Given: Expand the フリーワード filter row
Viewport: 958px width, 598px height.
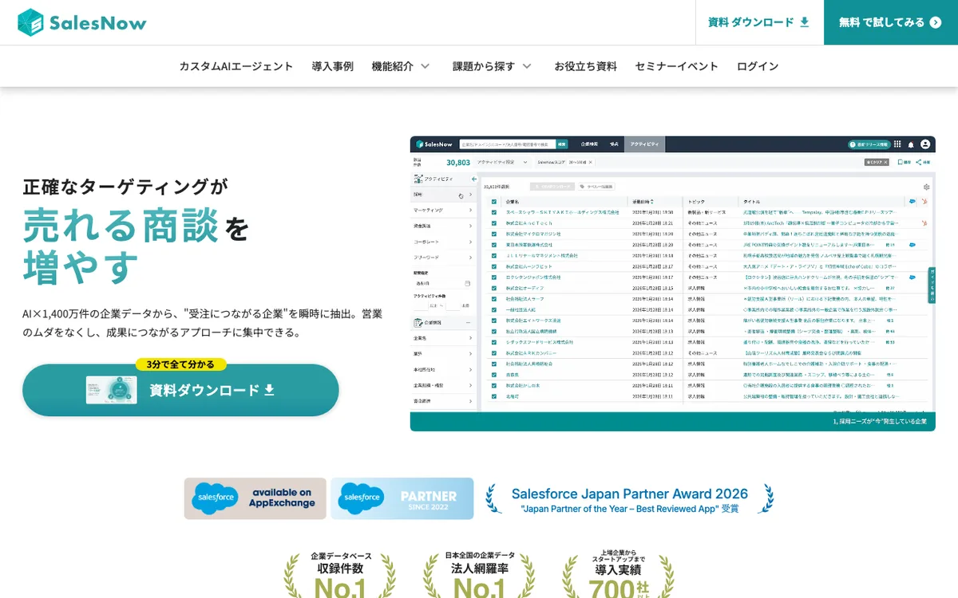Looking at the screenshot, I should point(444,258).
